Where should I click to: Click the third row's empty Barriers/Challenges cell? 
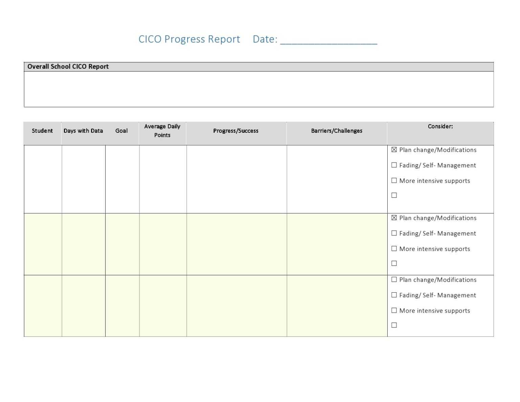pos(337,306)
